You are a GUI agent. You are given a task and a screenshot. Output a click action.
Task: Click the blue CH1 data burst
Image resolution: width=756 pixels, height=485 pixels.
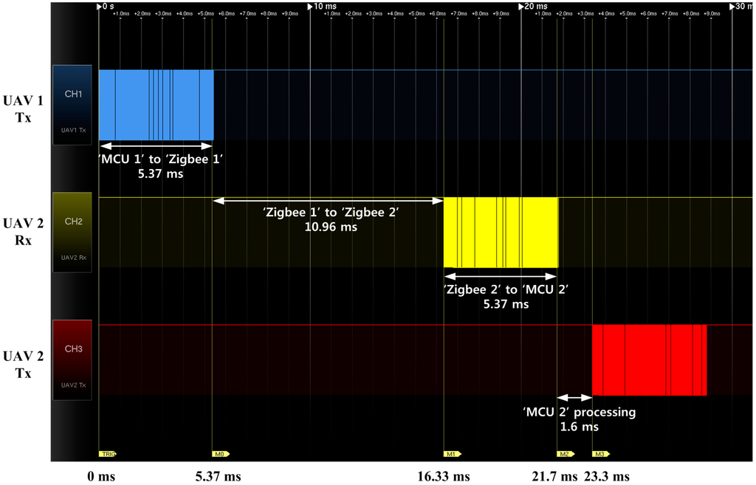pyautogui.click(x=157, y=105)
